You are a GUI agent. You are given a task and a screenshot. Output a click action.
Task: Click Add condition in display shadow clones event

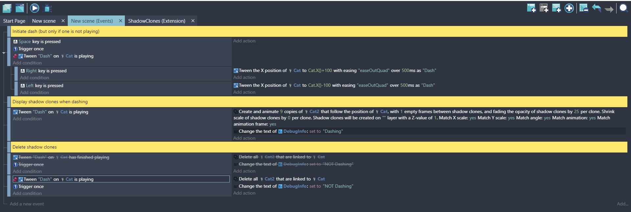[x=27, y=119]
